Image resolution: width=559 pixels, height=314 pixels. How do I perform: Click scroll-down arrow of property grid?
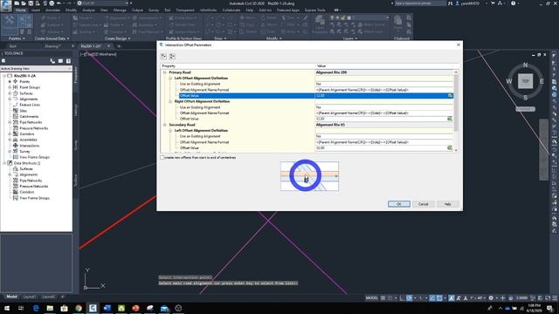pyautogui.click(x=456, y=151)
